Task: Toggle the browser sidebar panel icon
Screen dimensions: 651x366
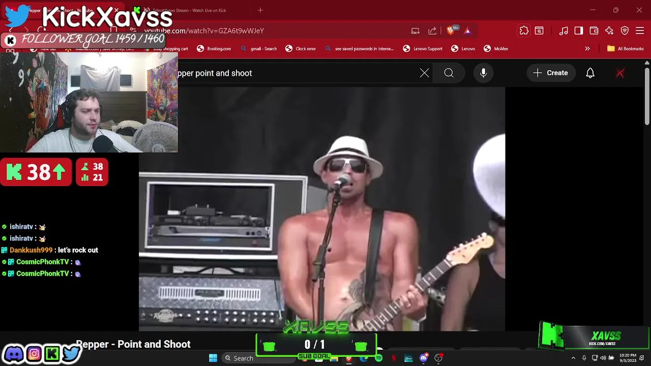Action: pyautogui.click(x=579, y=30)
